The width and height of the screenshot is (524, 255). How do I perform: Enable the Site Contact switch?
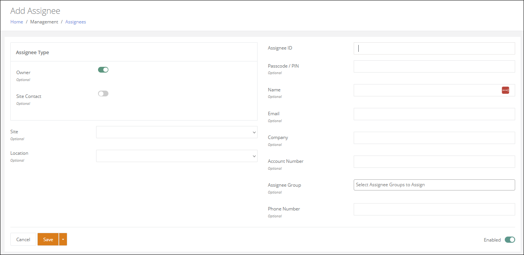click(x=103, y=93)
